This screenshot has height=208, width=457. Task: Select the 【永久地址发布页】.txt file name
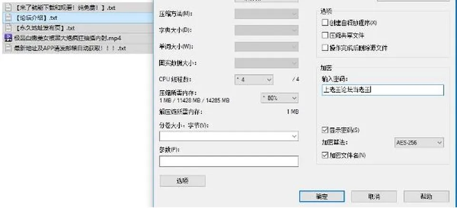[44, 28]
